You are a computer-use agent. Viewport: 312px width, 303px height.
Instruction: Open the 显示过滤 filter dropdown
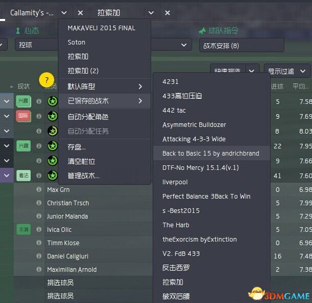(287, 71)
